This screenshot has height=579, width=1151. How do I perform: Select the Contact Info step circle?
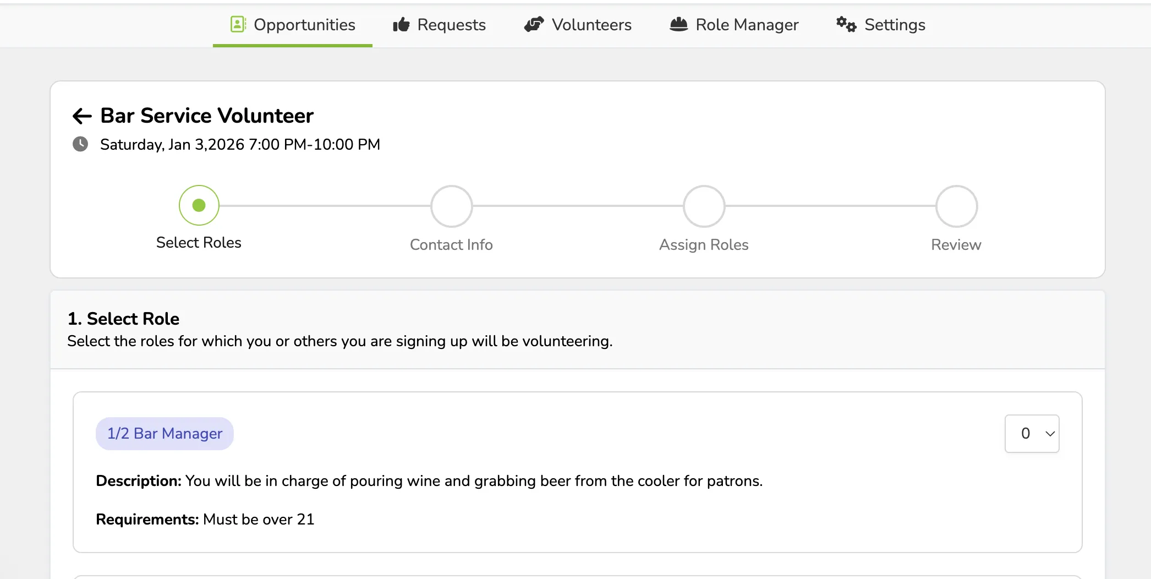coord(452,206)
